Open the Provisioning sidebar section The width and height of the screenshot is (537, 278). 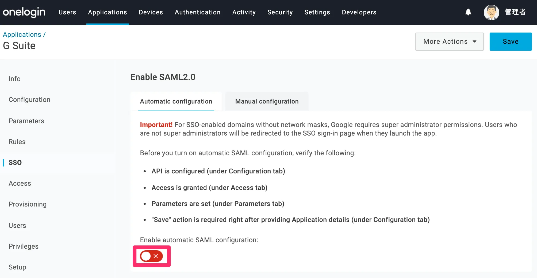coord(28,204)
